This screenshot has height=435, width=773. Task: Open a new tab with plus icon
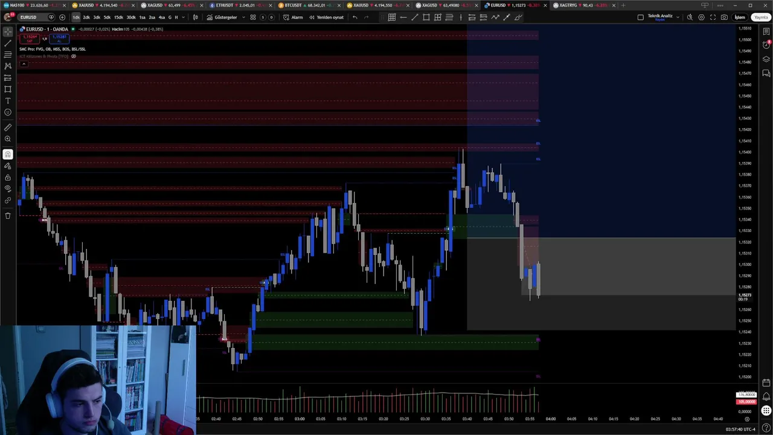click(x=623, y=5)
